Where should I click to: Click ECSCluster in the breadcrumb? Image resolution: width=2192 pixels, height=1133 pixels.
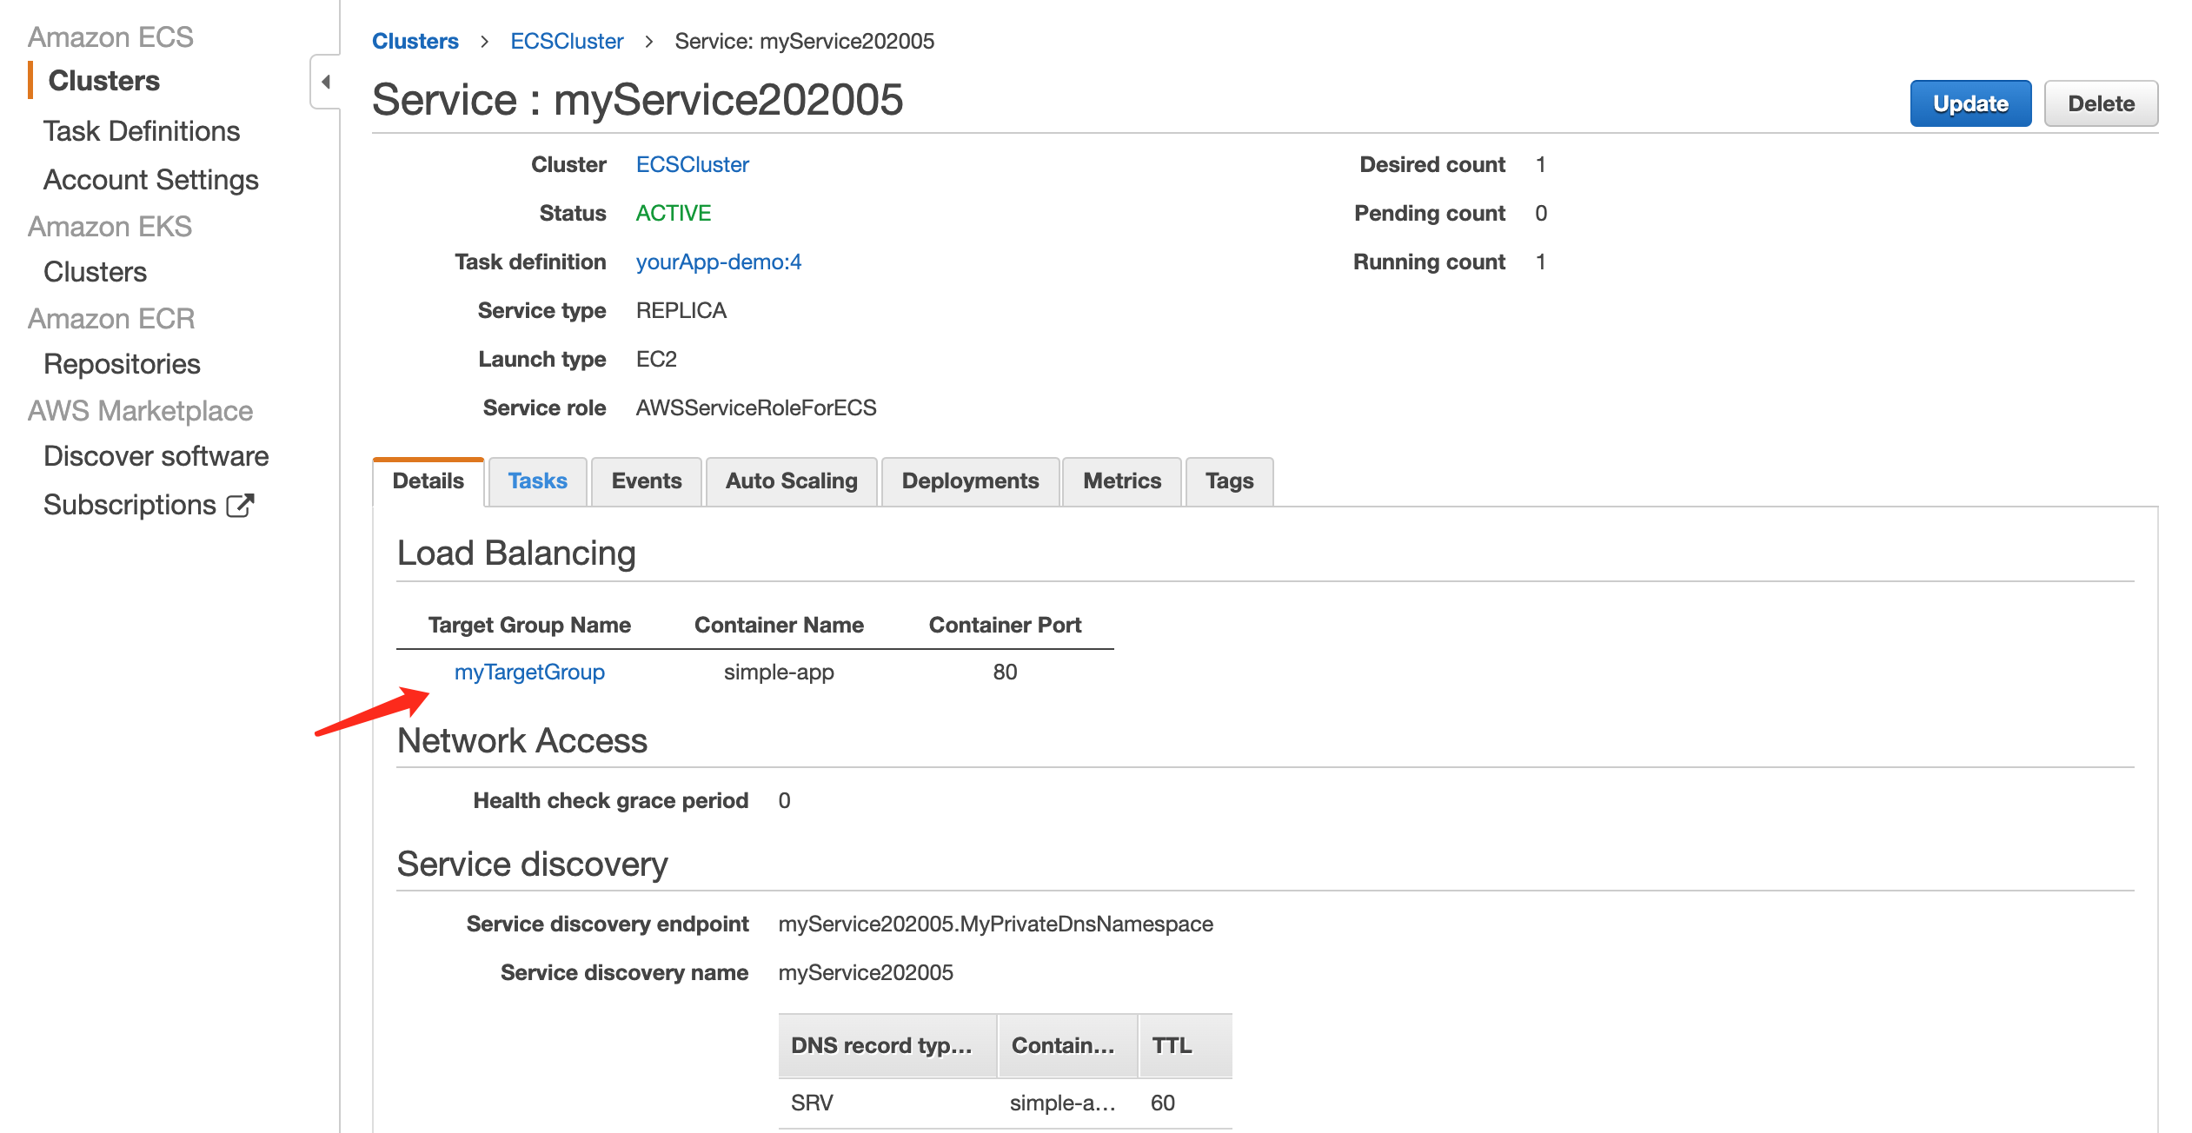point(567,42)
